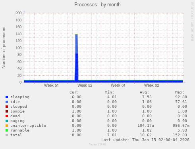Screen dimensions: 195x149
Task: Click the 'Min:' column header
Action: (x=109, y=92)
